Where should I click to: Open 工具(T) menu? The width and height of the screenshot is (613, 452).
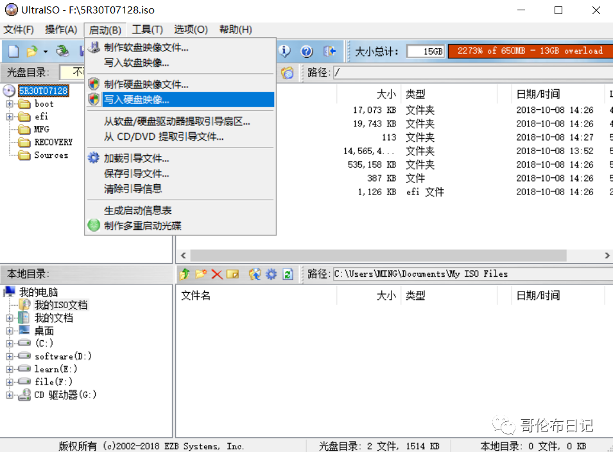click(148, 30)
